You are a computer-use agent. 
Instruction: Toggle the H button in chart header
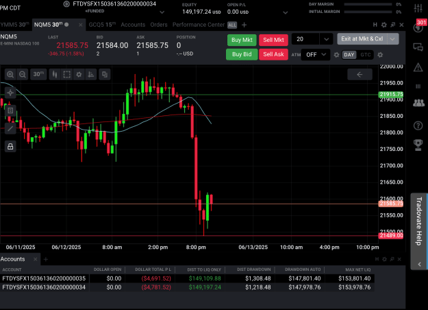coord(375,25)
